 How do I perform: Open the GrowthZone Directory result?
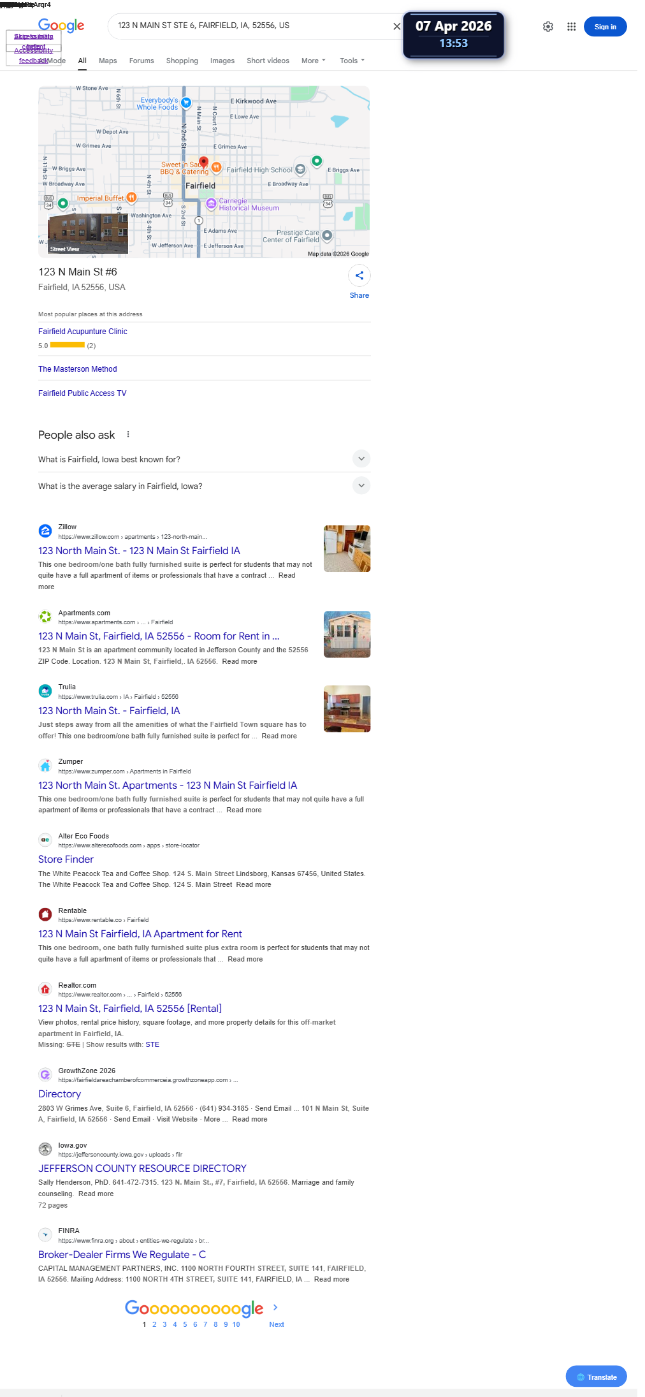tap(59, 1093)
